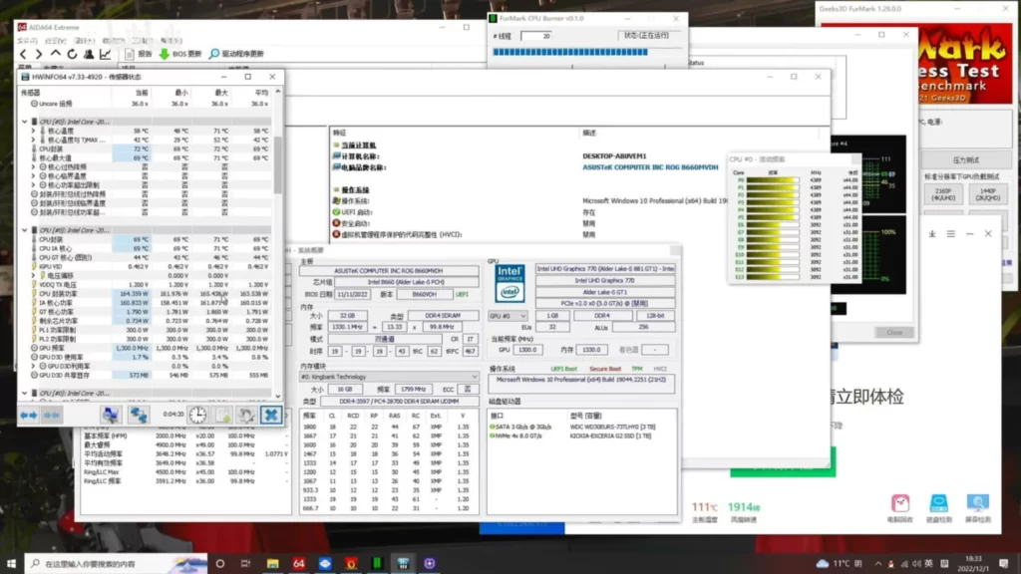Click the ASUSTeK COMPUTER INC ROG B660MVDH link
The image size is (1021, 574).
[x=650, y=167]
